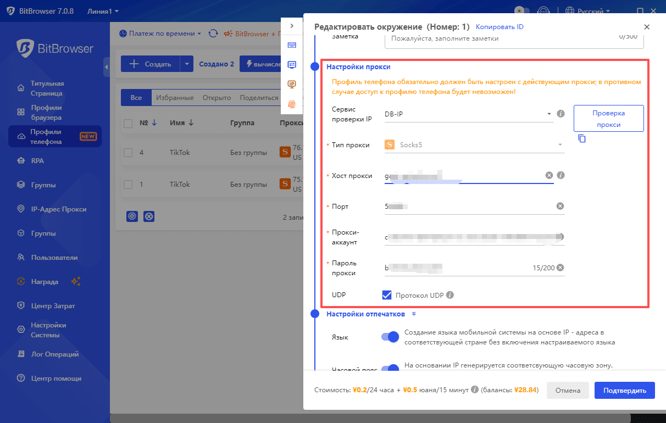Toggle the Язык switch off
Viewport: 666px width, 423px height.
(x=390, y=337)
